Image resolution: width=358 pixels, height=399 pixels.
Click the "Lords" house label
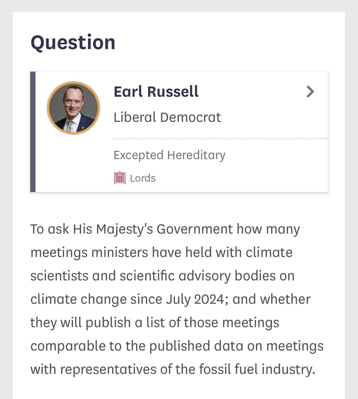[143, 178]
